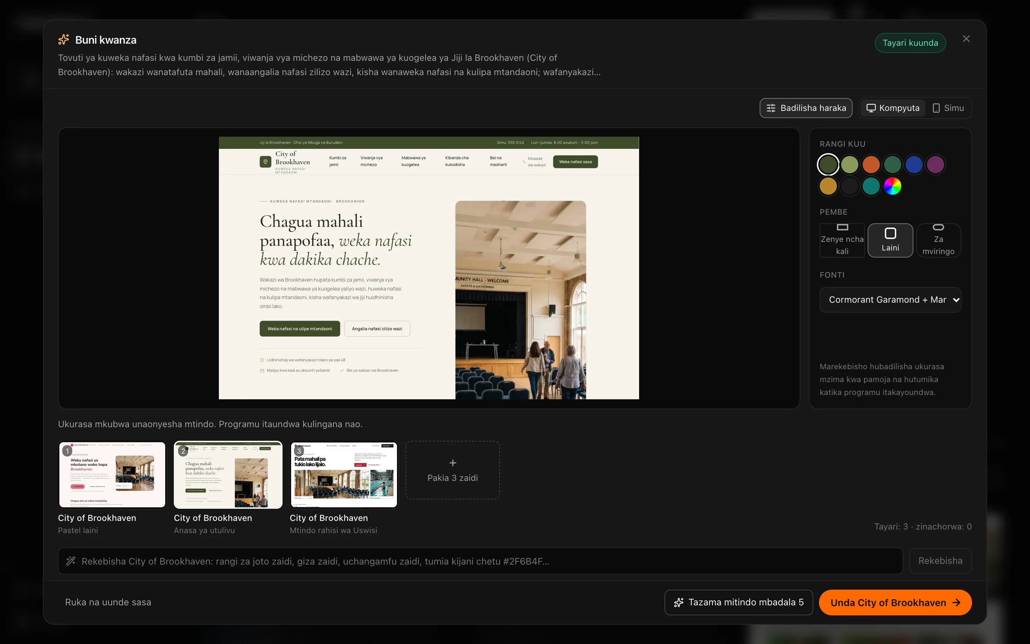Click Unda City of Brookhaven button
Image resolution: width=1030 pixels, height=644 pixels.
[x=895, y=602]
